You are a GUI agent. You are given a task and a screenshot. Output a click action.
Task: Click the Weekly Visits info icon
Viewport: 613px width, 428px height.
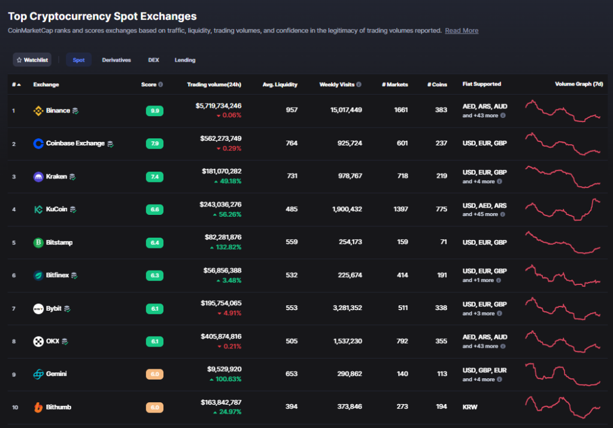tap(359, 84)
